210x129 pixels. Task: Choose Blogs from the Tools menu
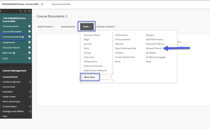(86, 39)
